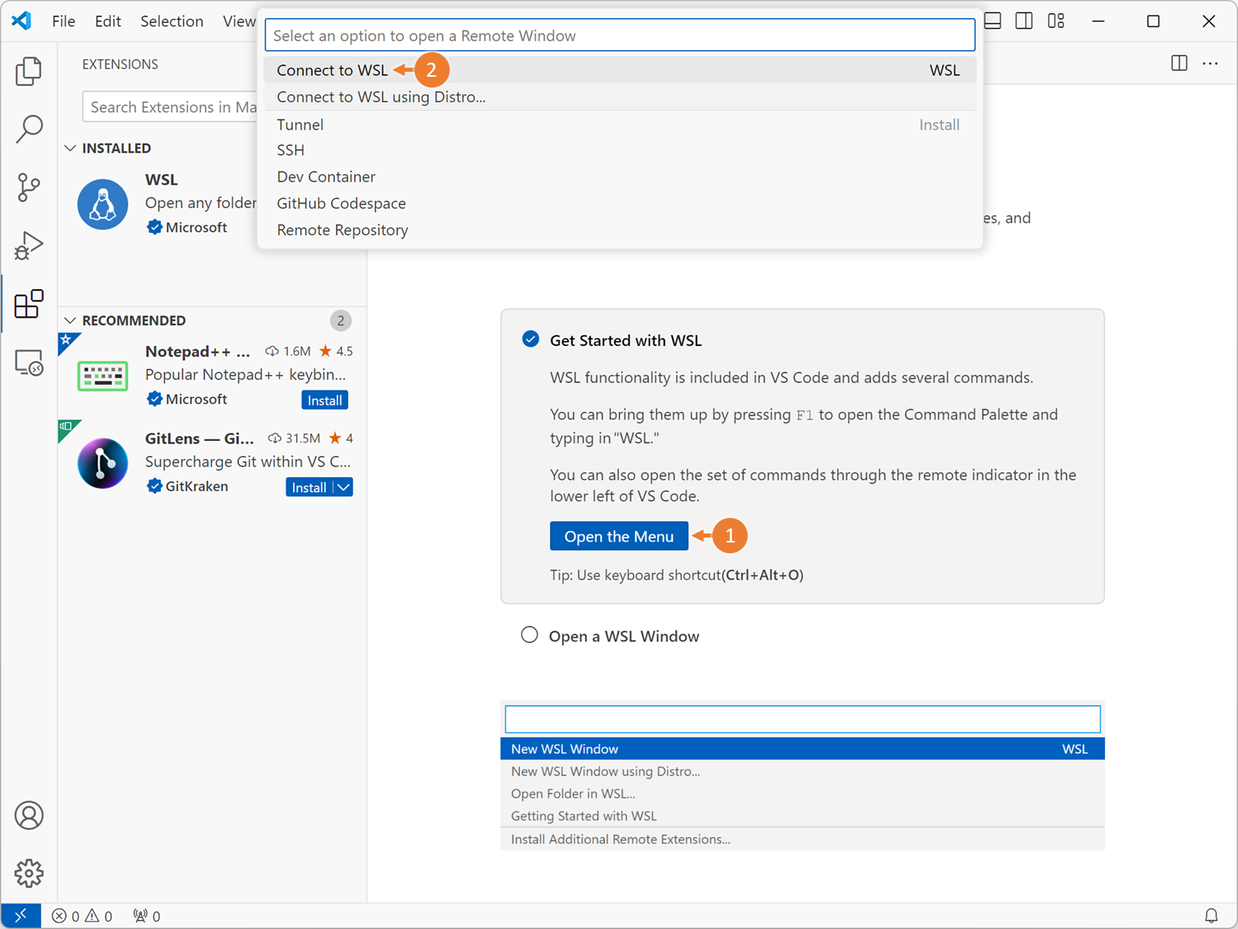Click Install label beside Tunnel

coord(939,125)
